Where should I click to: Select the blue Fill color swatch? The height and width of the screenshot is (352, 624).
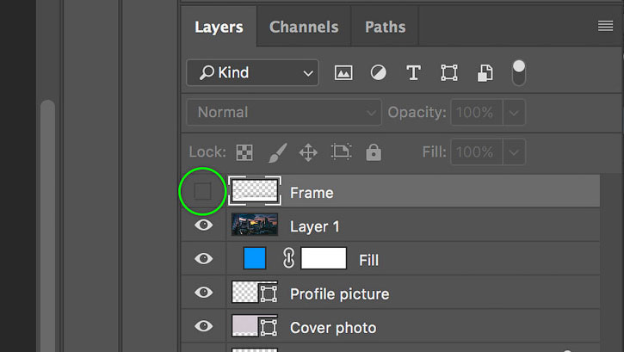click(x=255, y=258)
